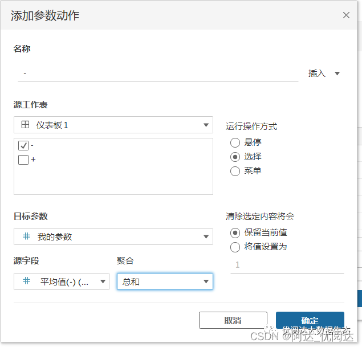The height and width of the screenshot is (347, 362).
Task: Click the dashboard grid icon beside 仪表板 1
Action: point(25,125)
